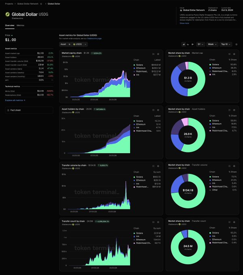
Task: Expand the Market share Market cap donut chart
Action: pos(230,54)
